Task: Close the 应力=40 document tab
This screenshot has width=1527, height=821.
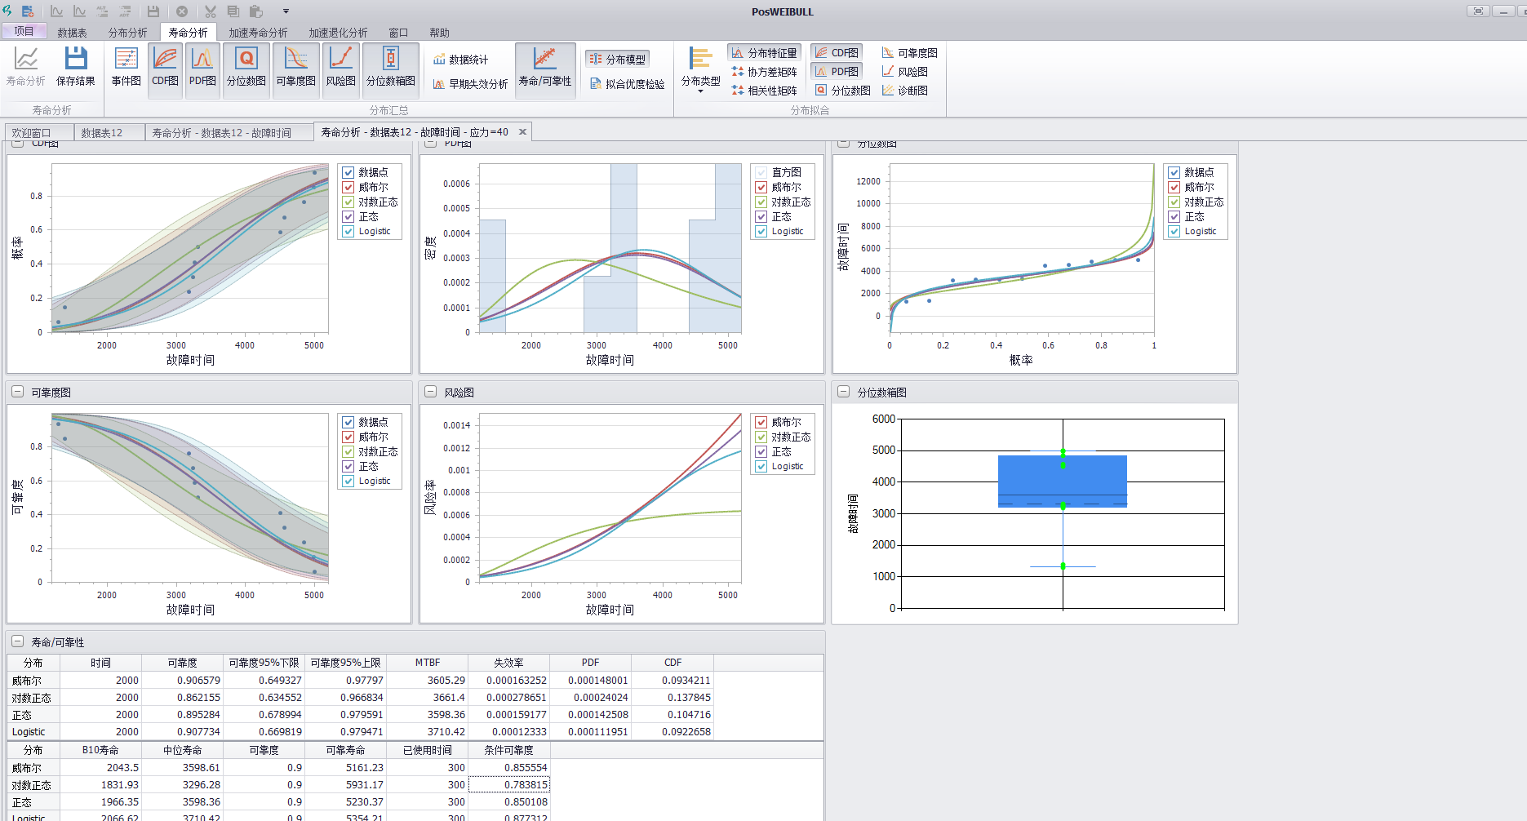Action: pos(522,131)
